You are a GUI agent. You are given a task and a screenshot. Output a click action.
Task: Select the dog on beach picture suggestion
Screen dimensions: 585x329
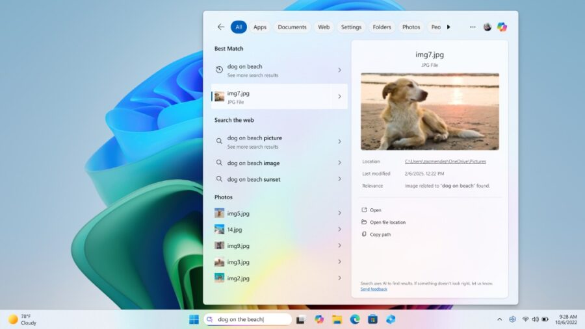point(279,141)
